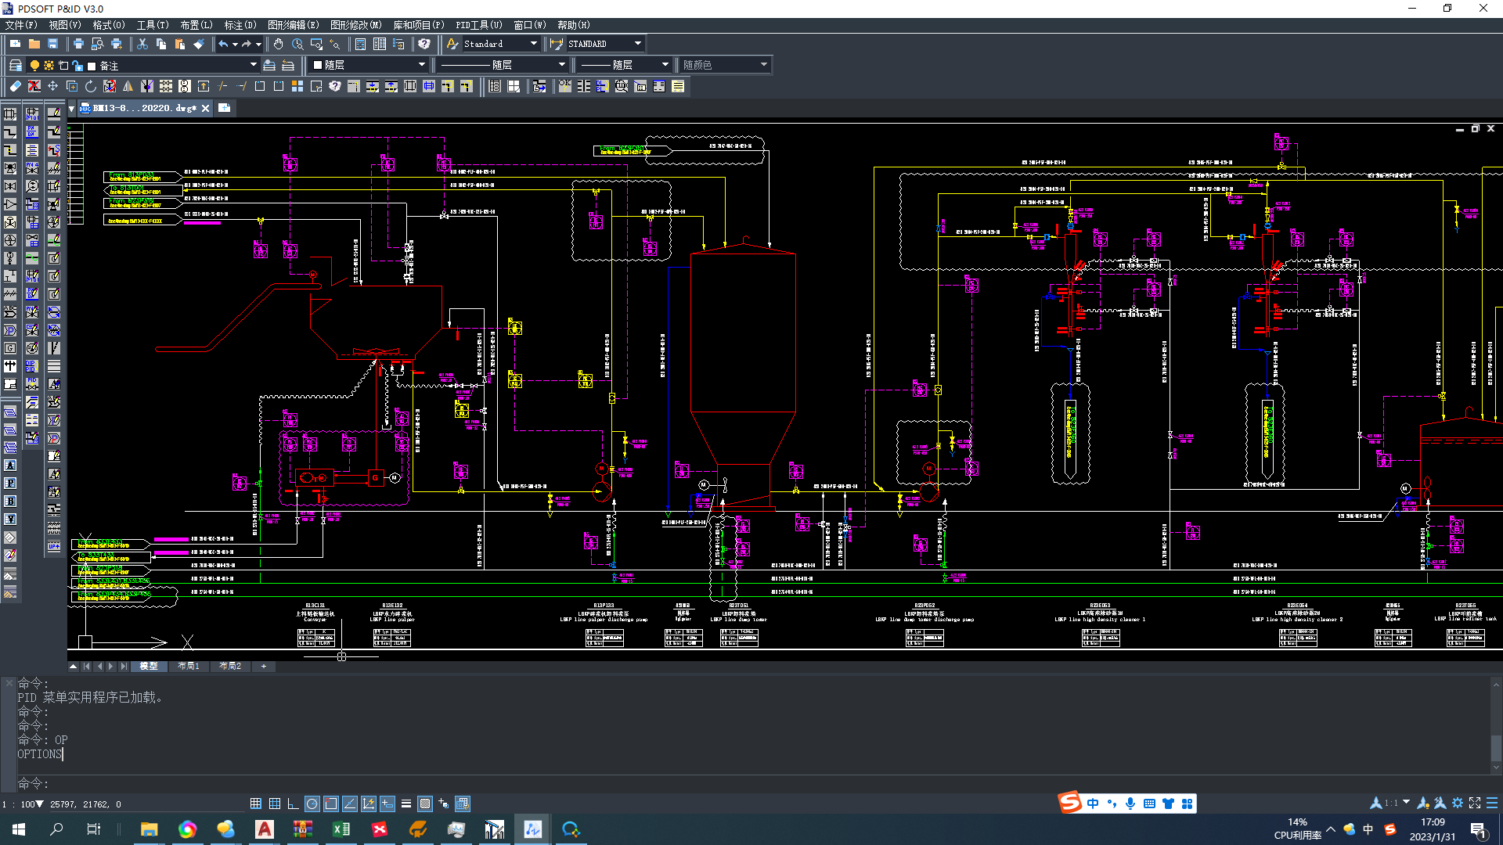Viewport: 1503px width, 845px height.
Task: Open the Undo history dropdown arrow
Action: (235, 44)
